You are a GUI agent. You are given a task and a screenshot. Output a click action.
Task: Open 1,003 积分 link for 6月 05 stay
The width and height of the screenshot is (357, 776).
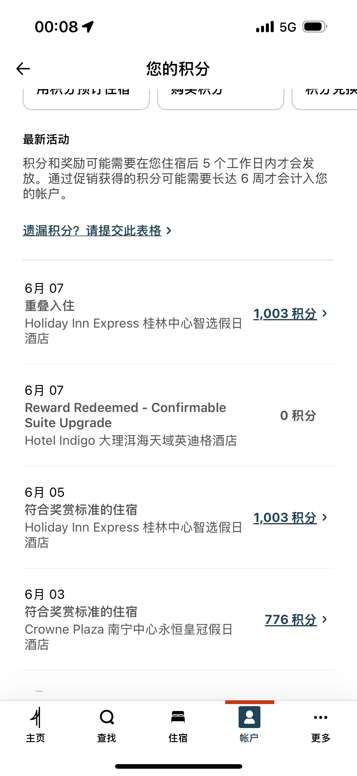[x=285, y=517]
